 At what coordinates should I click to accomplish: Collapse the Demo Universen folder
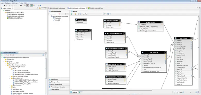coord(10,78)
